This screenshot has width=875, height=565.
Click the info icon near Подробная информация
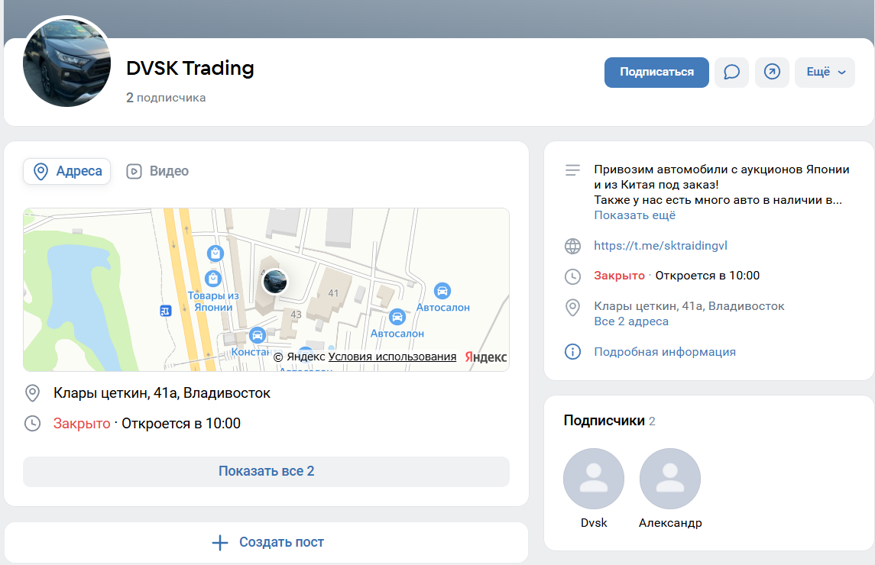pyautogui.click(x=572, y=352)
